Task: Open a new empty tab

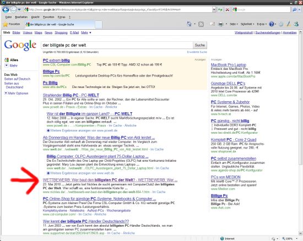Action: coord(99,25)
